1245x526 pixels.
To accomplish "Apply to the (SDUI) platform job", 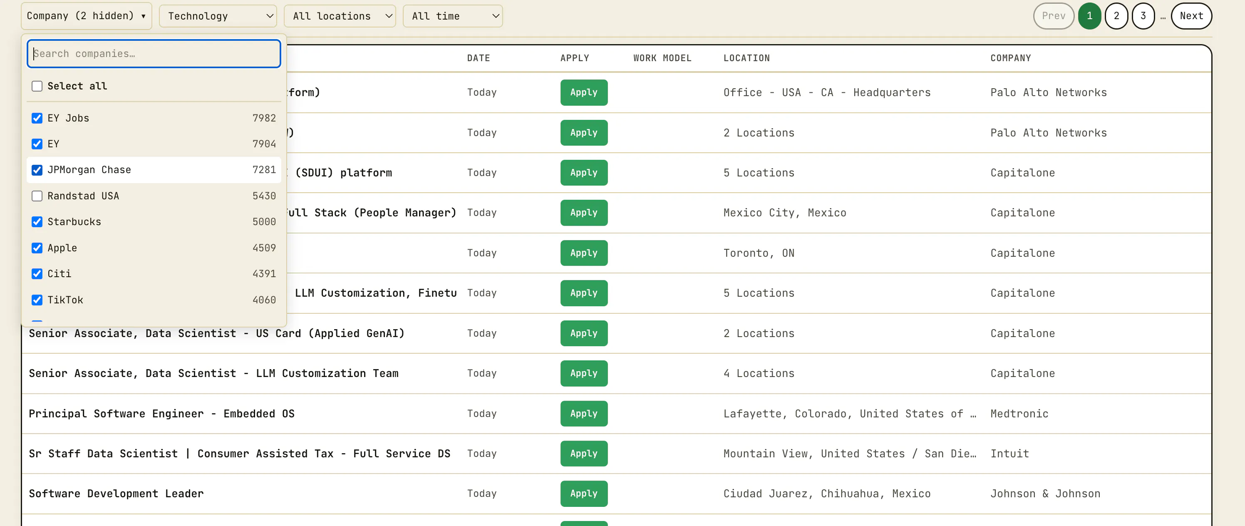I will click(584, 173).
